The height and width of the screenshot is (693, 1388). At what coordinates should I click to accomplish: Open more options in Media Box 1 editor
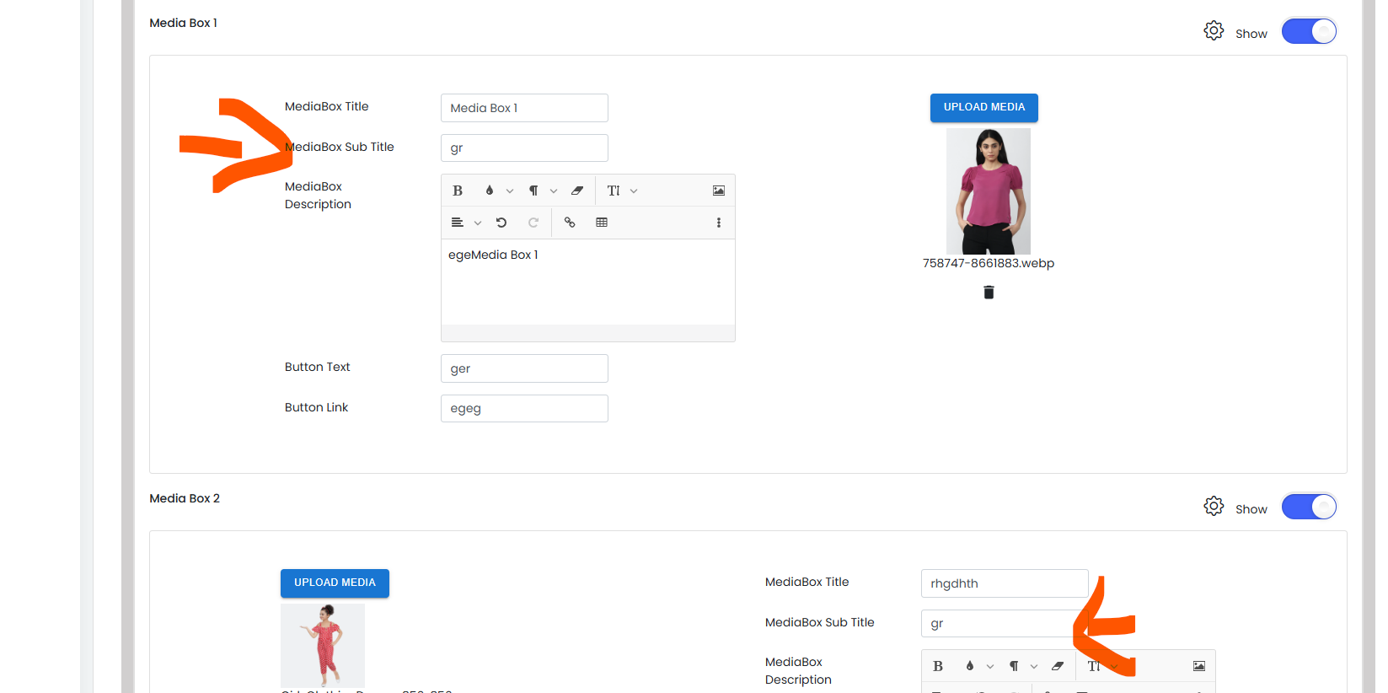tap(719, 223)
